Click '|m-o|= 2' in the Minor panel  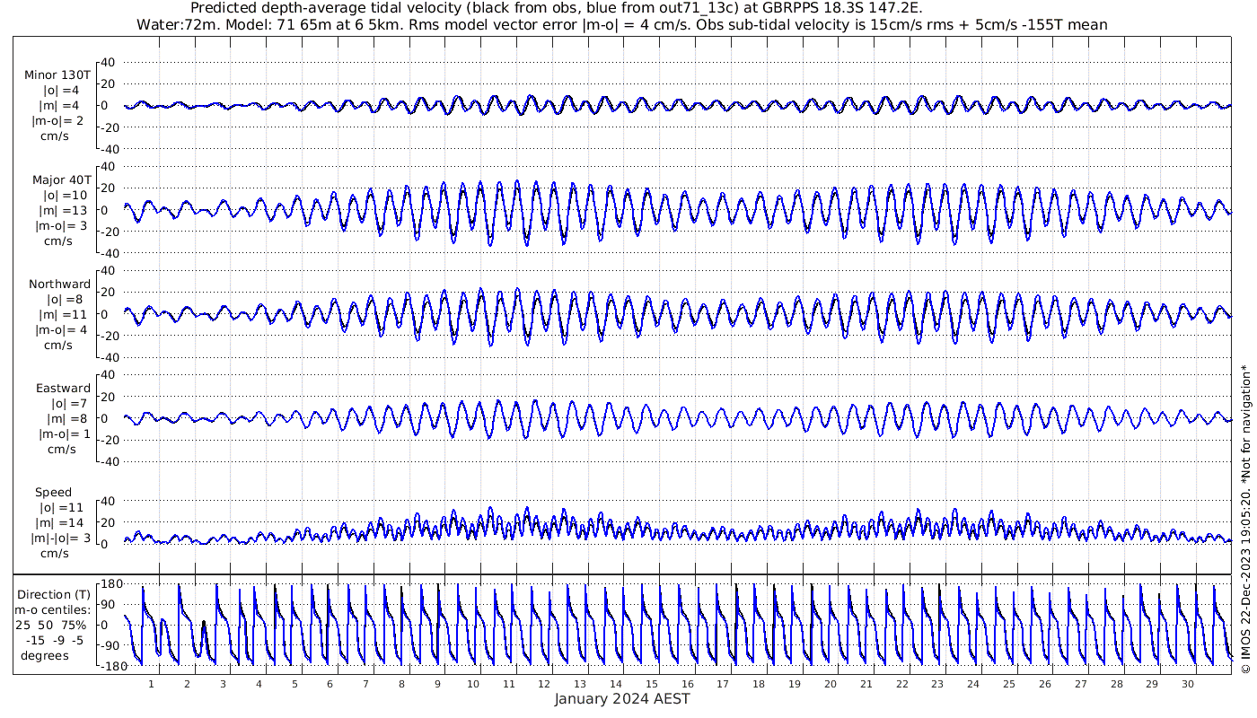(x=58, y=121)
